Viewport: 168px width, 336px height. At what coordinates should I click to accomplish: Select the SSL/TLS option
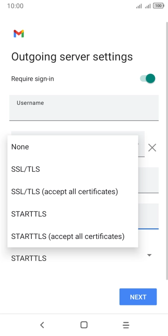pos(73,169)
